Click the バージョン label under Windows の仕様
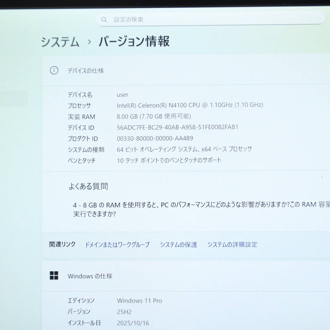The width and height of the screenshot is (330, 330). (x=79, y=312)
